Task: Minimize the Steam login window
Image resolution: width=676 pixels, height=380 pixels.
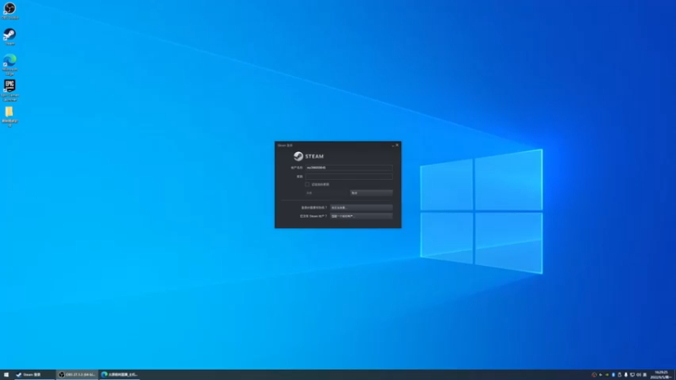Action: [393, 145]
